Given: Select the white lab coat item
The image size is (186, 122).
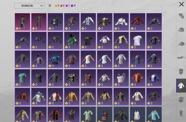Looking at the screenshot, I should point(121,59).
